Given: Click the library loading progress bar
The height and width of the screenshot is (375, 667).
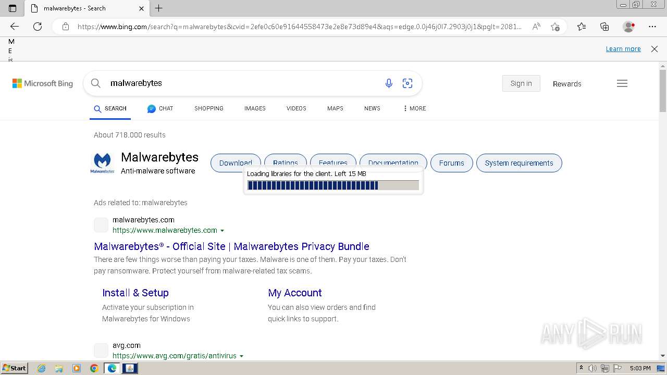Looking at the screenshot, I should (x=333, y=185).
